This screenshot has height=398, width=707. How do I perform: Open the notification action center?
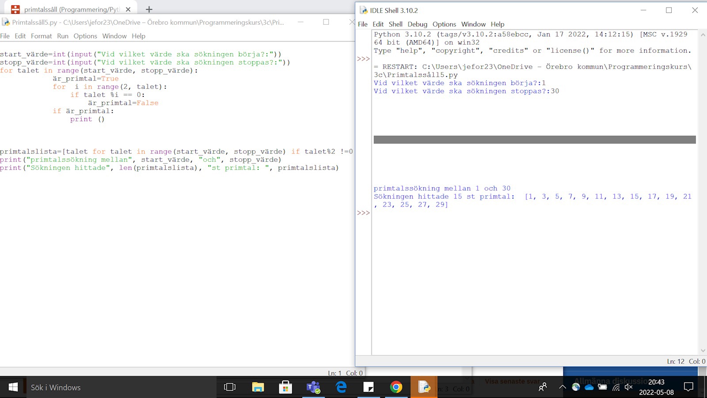point(688,387)
